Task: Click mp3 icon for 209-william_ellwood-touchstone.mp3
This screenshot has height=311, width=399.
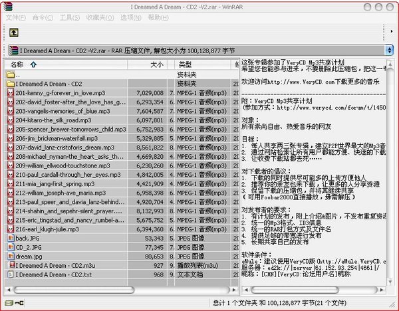Action: click(x=11, y=165)
